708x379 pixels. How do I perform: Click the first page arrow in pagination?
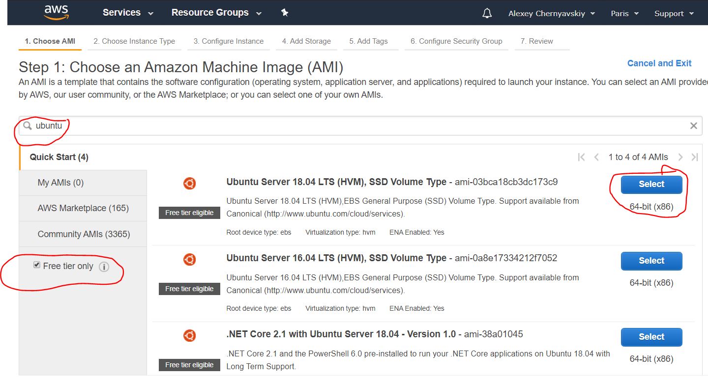(x=581, y=157)
